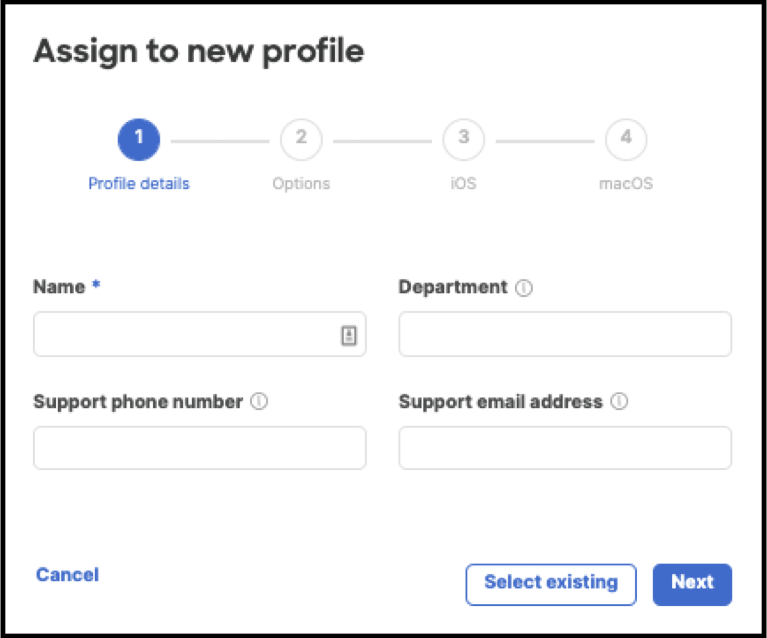Click the Profile details step label

pyautogui.click(x=139, y=183)
